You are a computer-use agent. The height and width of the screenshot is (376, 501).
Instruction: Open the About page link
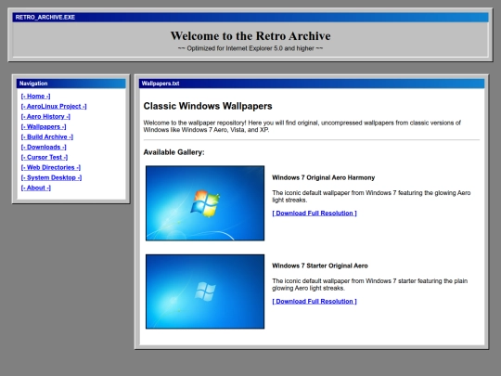pyautogui.click(x=36, y=188)
